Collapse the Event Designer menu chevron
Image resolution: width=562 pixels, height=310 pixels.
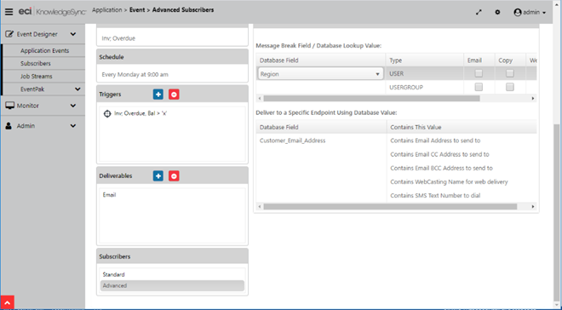point(73,34)
